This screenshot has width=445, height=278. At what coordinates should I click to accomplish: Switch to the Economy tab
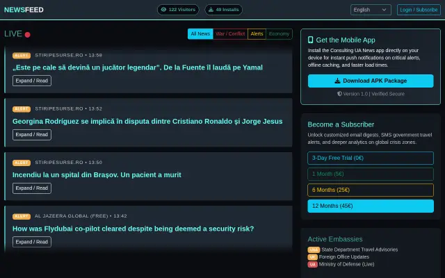[x=279, y=34]
